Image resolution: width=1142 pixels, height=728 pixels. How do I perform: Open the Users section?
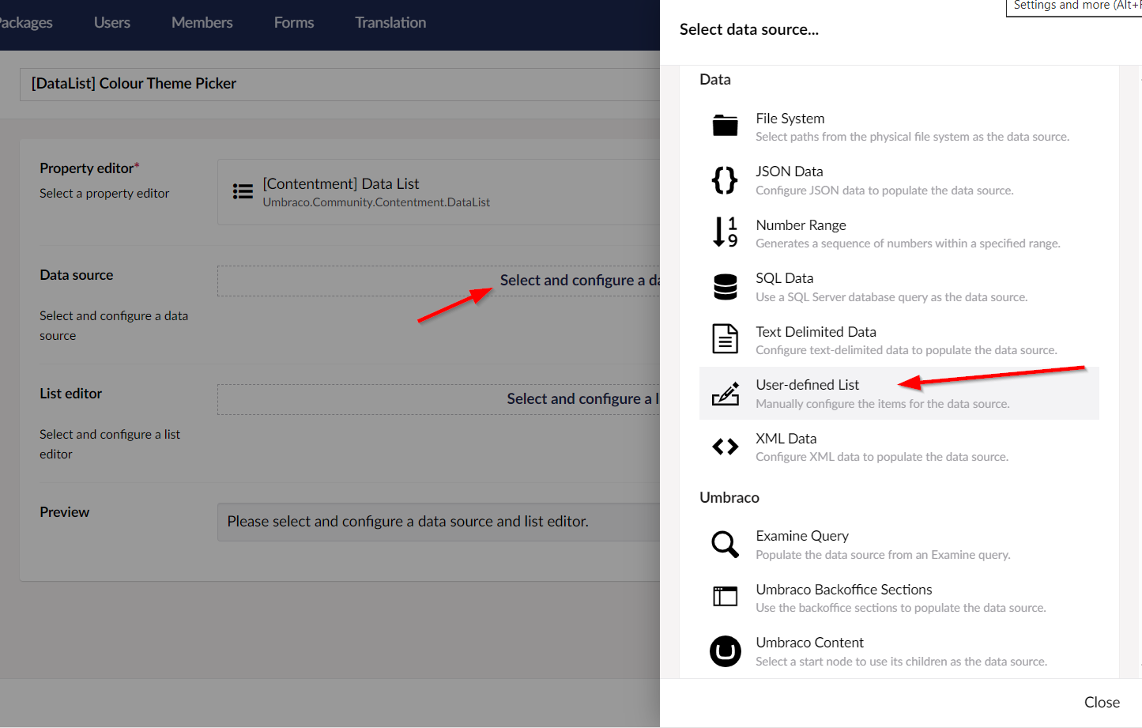112,23
